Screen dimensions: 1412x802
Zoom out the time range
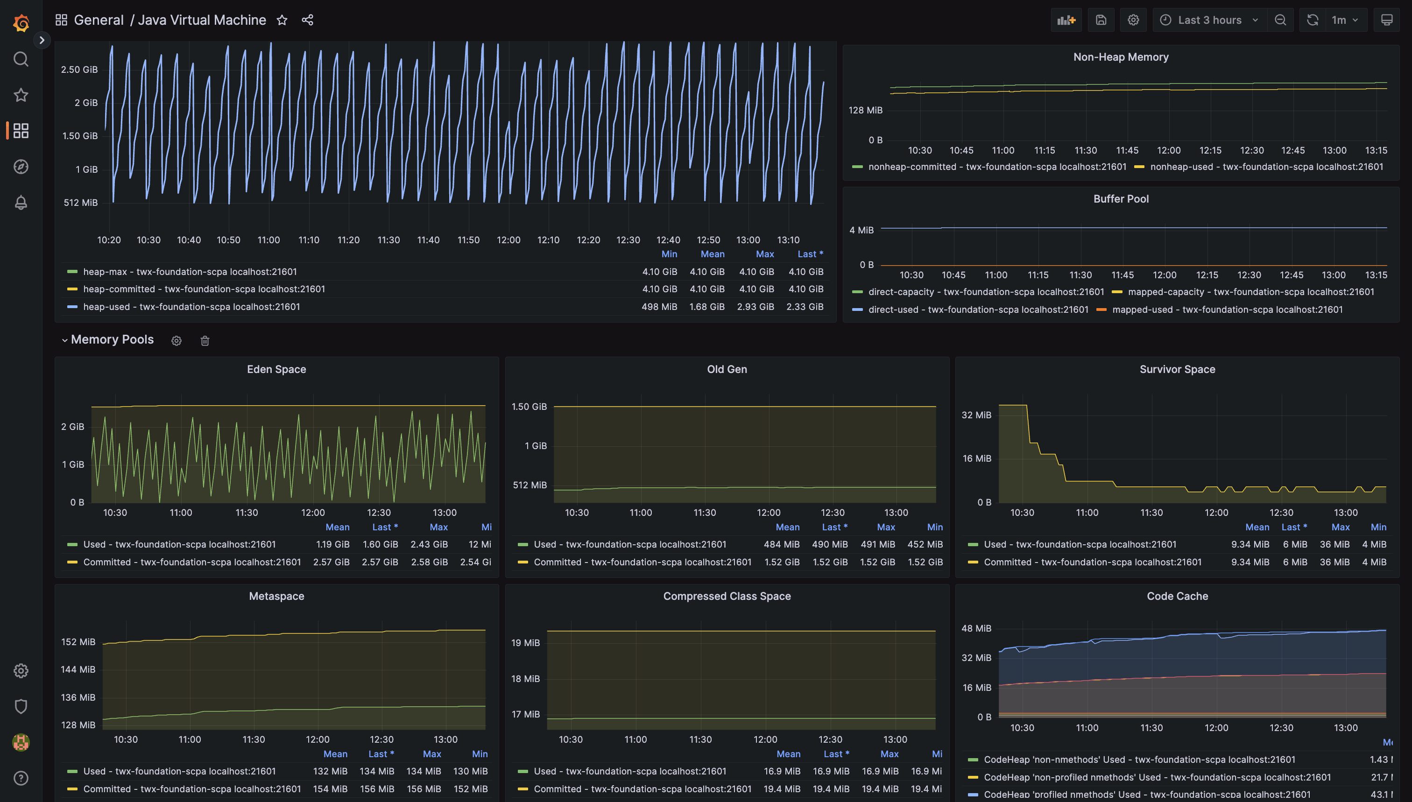point(1280,21)
